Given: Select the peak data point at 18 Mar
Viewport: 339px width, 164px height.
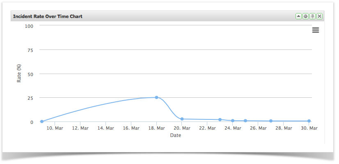Looking at the screenshot, I should (156, 97).
